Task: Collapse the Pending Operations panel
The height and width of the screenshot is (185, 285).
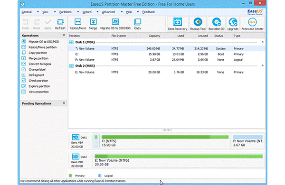Action: pyautogui.click(x=64, y=103)
